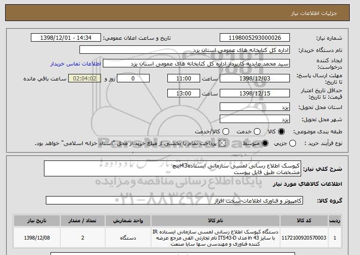The height and width of the screenshot is (255, 360).
Task: Click the تاریخ نیاز column header
Action: pyautogui.click(x=37, y=220)
